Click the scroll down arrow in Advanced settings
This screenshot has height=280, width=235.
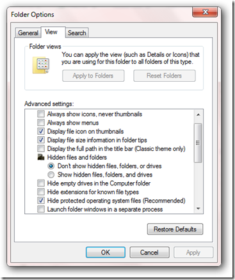point(199,208)
